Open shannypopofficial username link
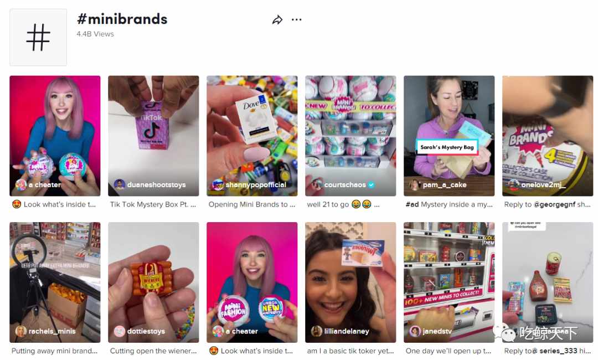 coord(256,184)
